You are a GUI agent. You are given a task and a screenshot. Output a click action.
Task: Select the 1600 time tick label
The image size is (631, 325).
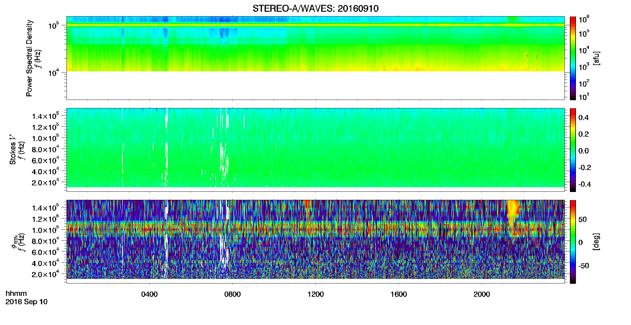pyautogui.click(x=399, y=294)
